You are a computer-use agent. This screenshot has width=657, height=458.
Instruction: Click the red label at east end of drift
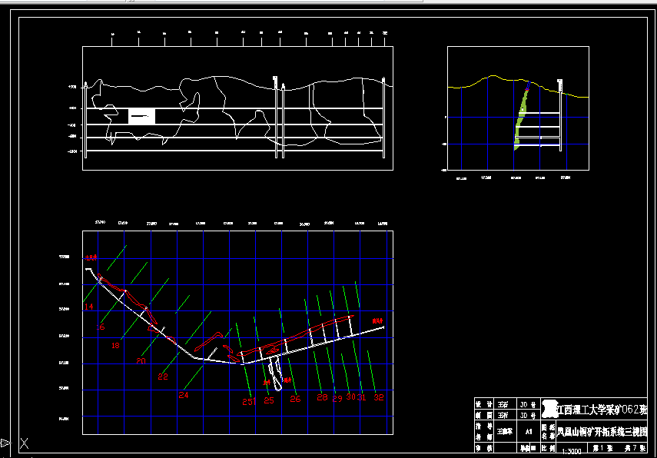(377, 320)
